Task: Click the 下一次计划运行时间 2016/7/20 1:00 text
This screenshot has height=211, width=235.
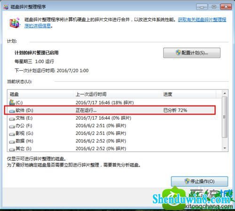Action: click(x=52, y=71)
